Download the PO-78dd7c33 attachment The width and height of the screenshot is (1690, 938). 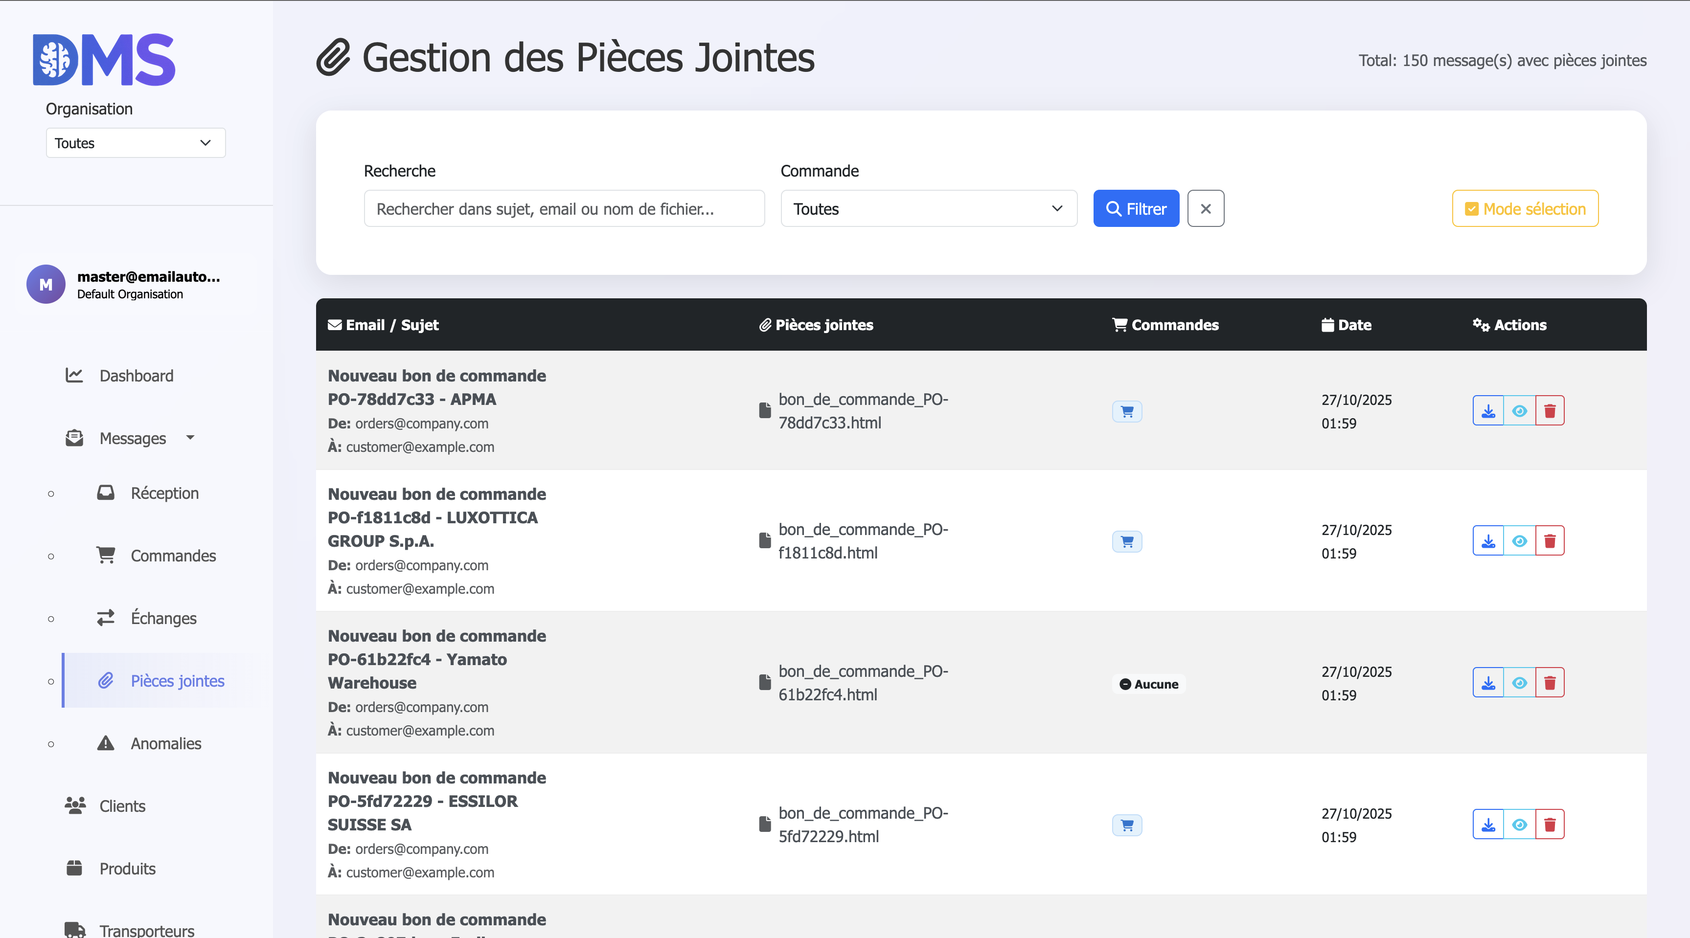1487,411
